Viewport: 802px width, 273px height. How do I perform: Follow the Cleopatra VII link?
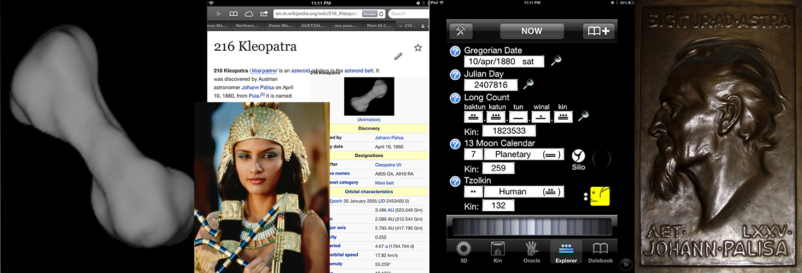point(388,164)
